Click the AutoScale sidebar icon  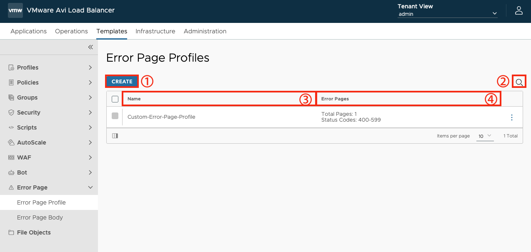[x=11, y=142]
